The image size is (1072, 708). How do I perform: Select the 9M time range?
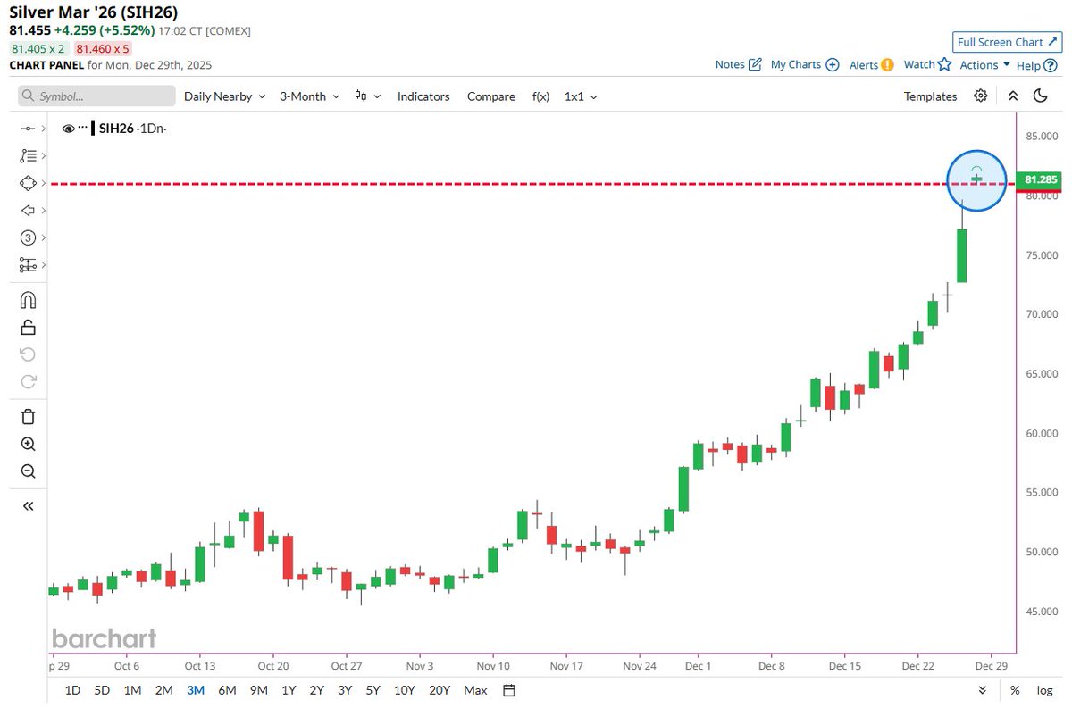point(259,690)
